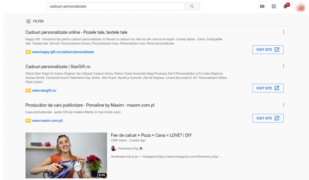Click VISIT SITE for stargift.ro ad

(268, 88)
